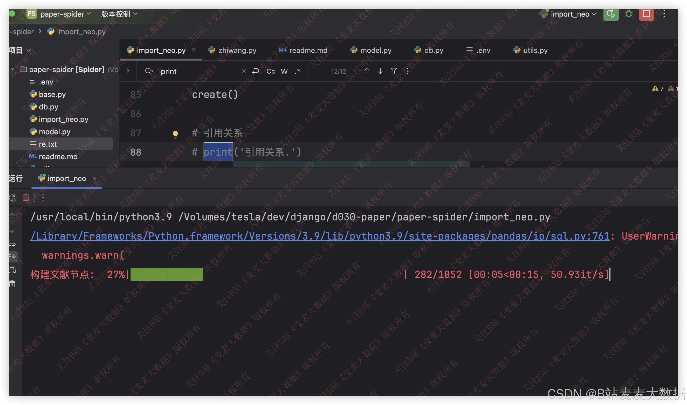Image resolution: width=687 pixels, height=405 pixels.
Task: Click the print output icon in console sidebar
Action: pos(12,270)
